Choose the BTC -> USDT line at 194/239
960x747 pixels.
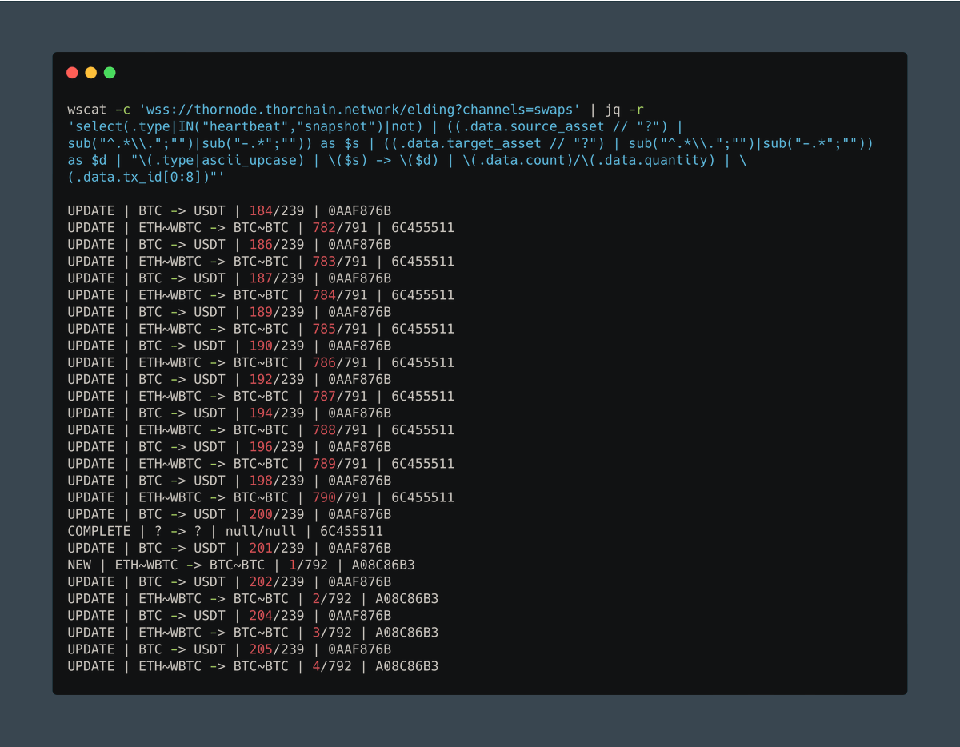point(229,413)
